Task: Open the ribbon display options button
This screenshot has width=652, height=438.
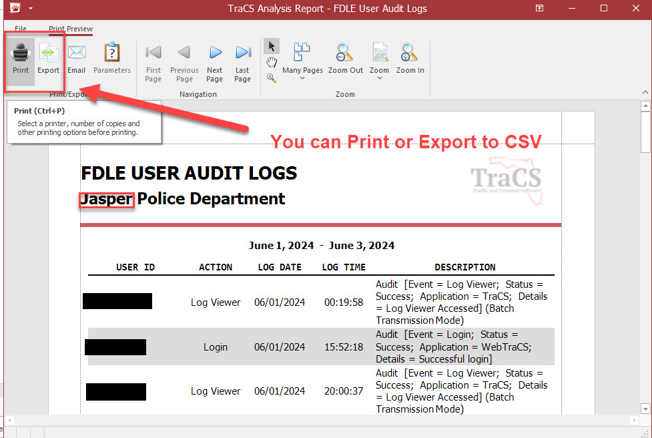Action: pyautogui.click(x=539, y=9)
